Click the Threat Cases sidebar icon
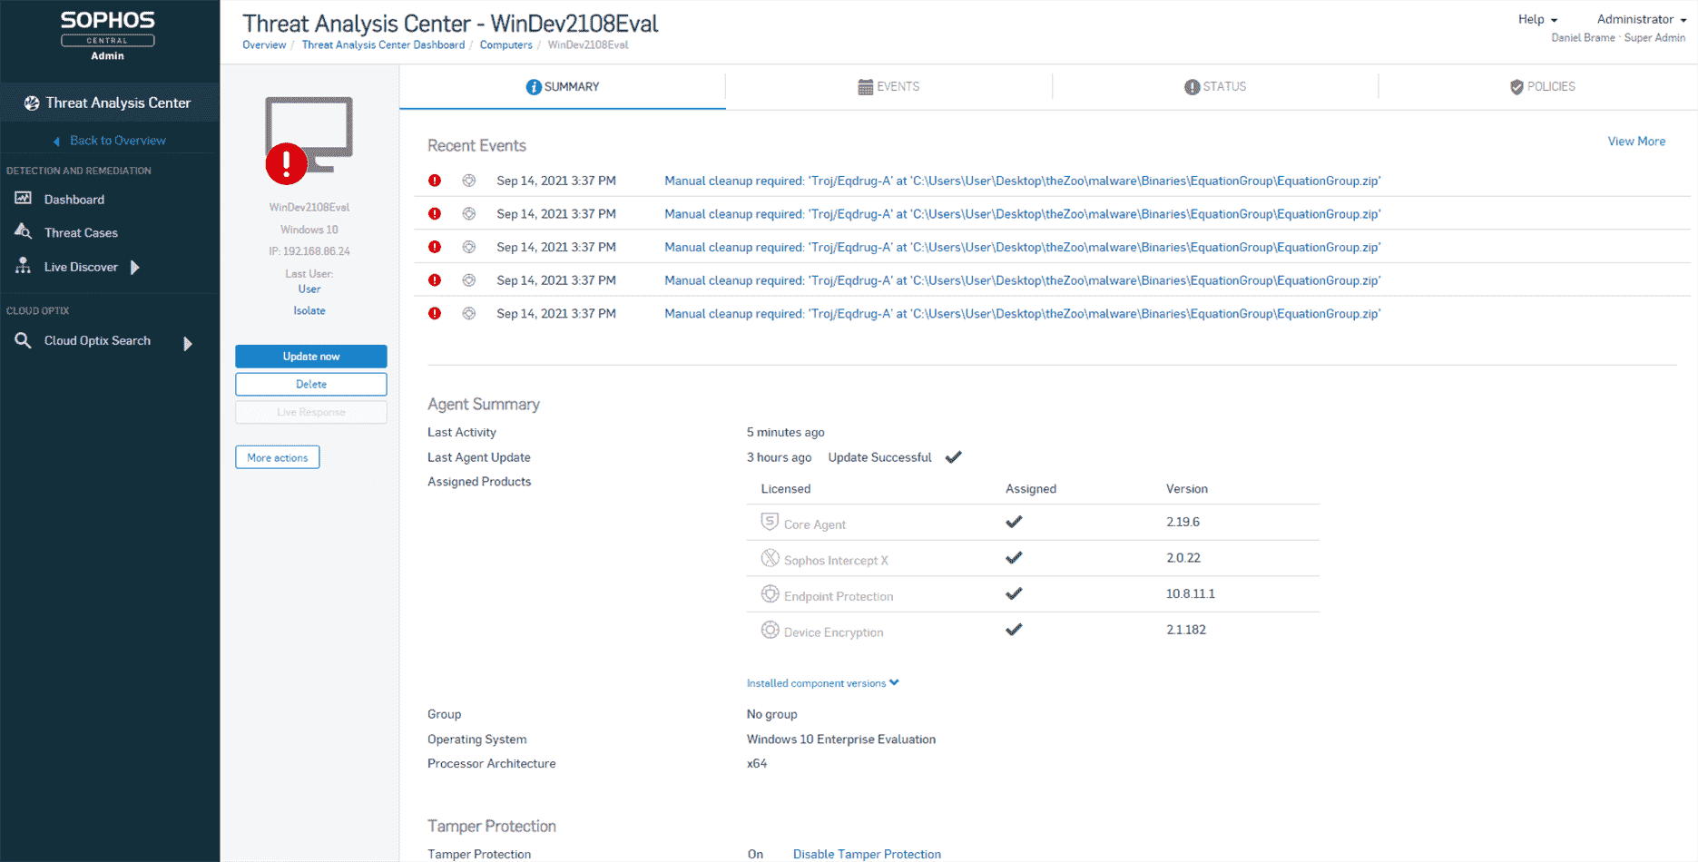The width and height of the screenshot is (1698, 862). (x=23, y=232)
